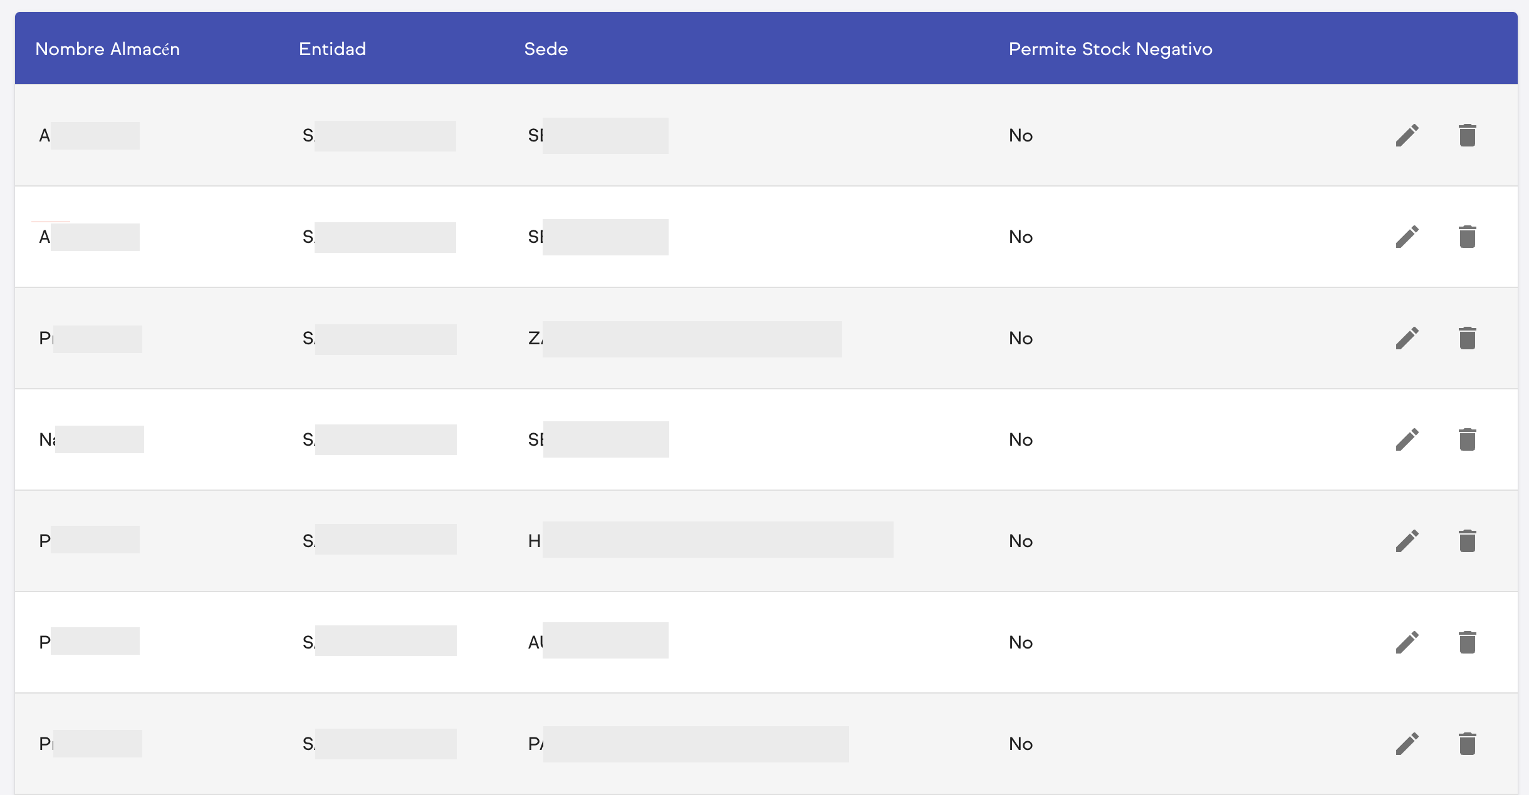Sort by the Nombre Almacén column header

click(x=107, y=49)
